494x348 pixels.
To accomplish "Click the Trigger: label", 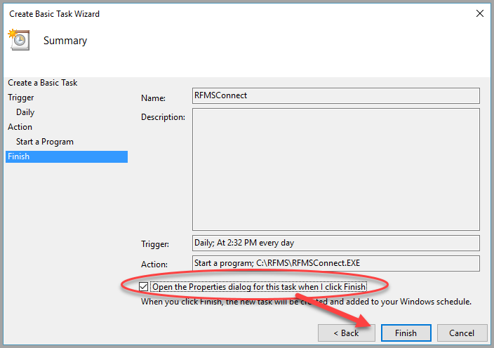I will (155, 244).
